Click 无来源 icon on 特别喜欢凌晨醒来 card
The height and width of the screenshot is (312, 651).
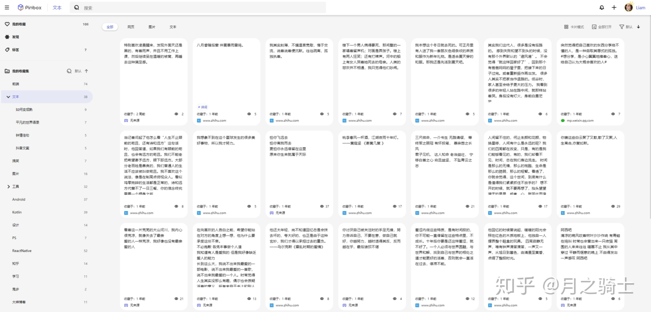coord(126,120)
